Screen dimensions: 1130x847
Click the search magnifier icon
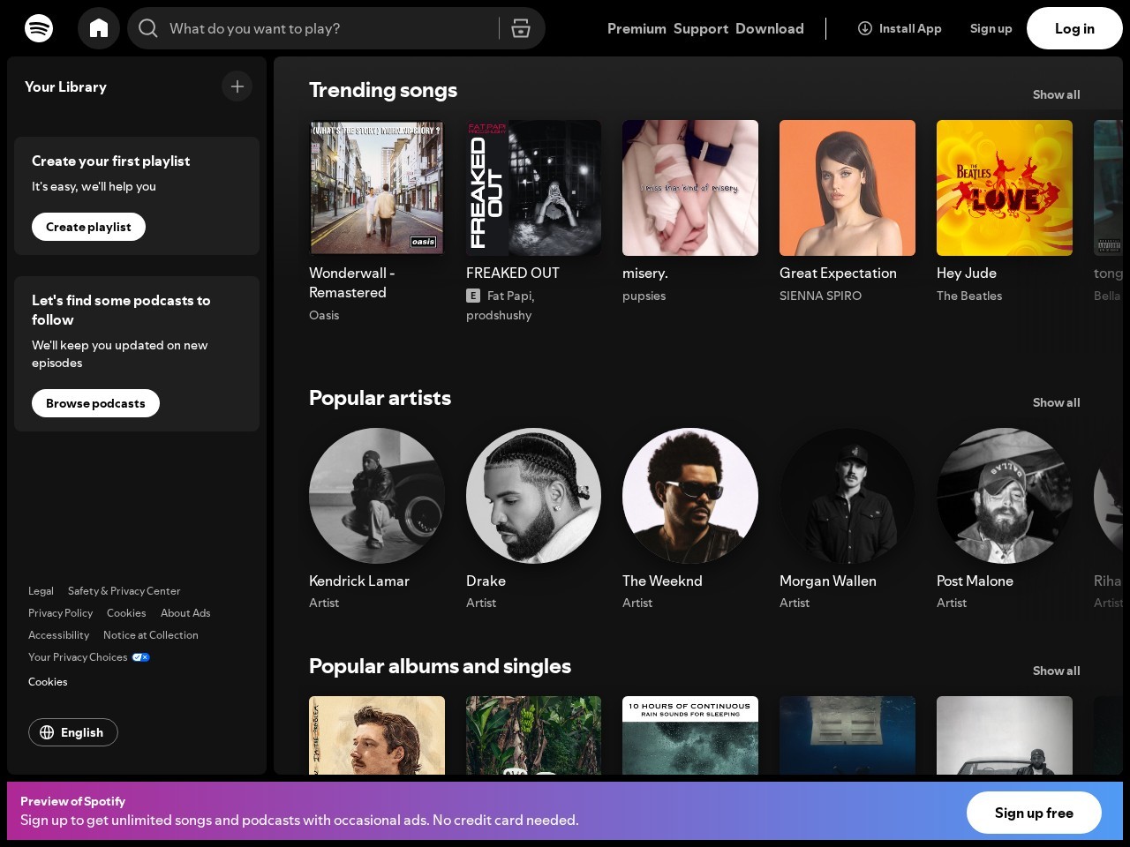[148, 28]
